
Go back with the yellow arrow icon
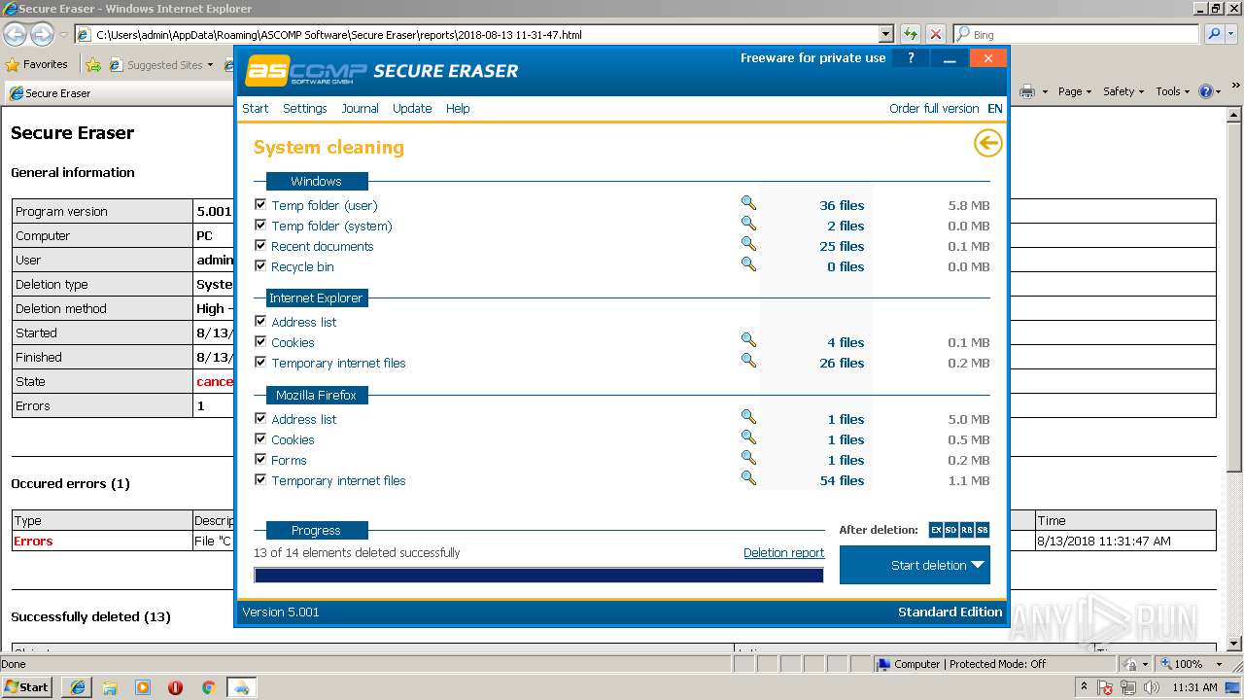(987, 144)
